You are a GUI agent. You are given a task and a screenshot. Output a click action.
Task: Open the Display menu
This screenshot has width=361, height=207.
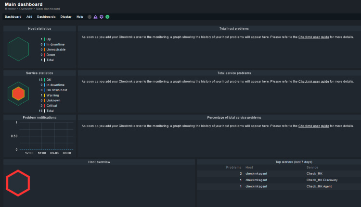pyautogui.click(x=66, y=17)
